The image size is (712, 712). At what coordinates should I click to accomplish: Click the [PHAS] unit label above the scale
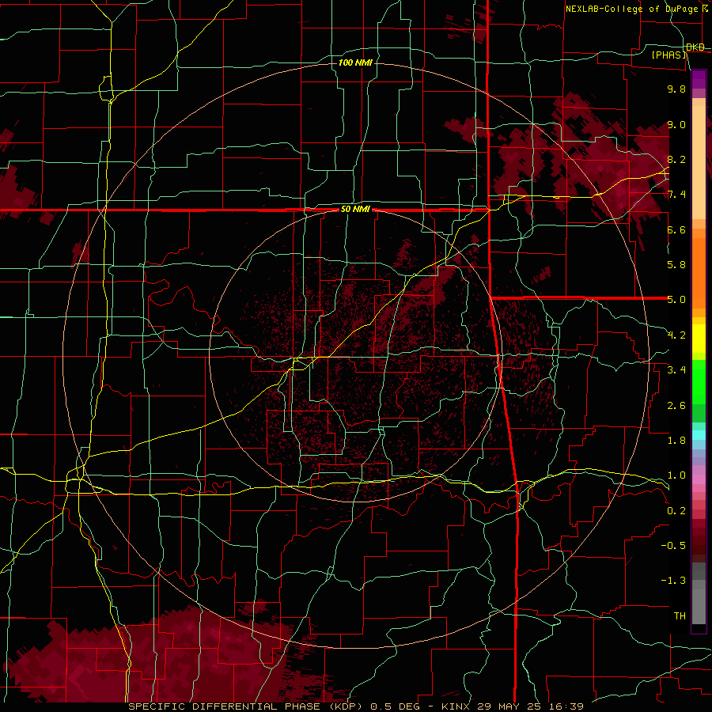(x=668, y=55)
